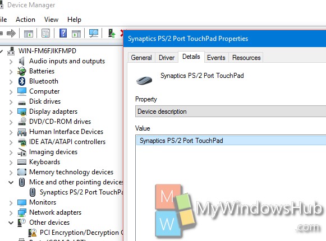Click the Properties toolbar icon

pos(46,33)
